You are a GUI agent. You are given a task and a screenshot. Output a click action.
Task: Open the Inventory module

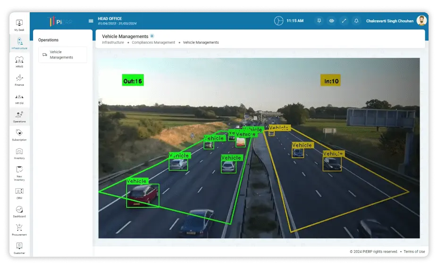coord(19,153)
